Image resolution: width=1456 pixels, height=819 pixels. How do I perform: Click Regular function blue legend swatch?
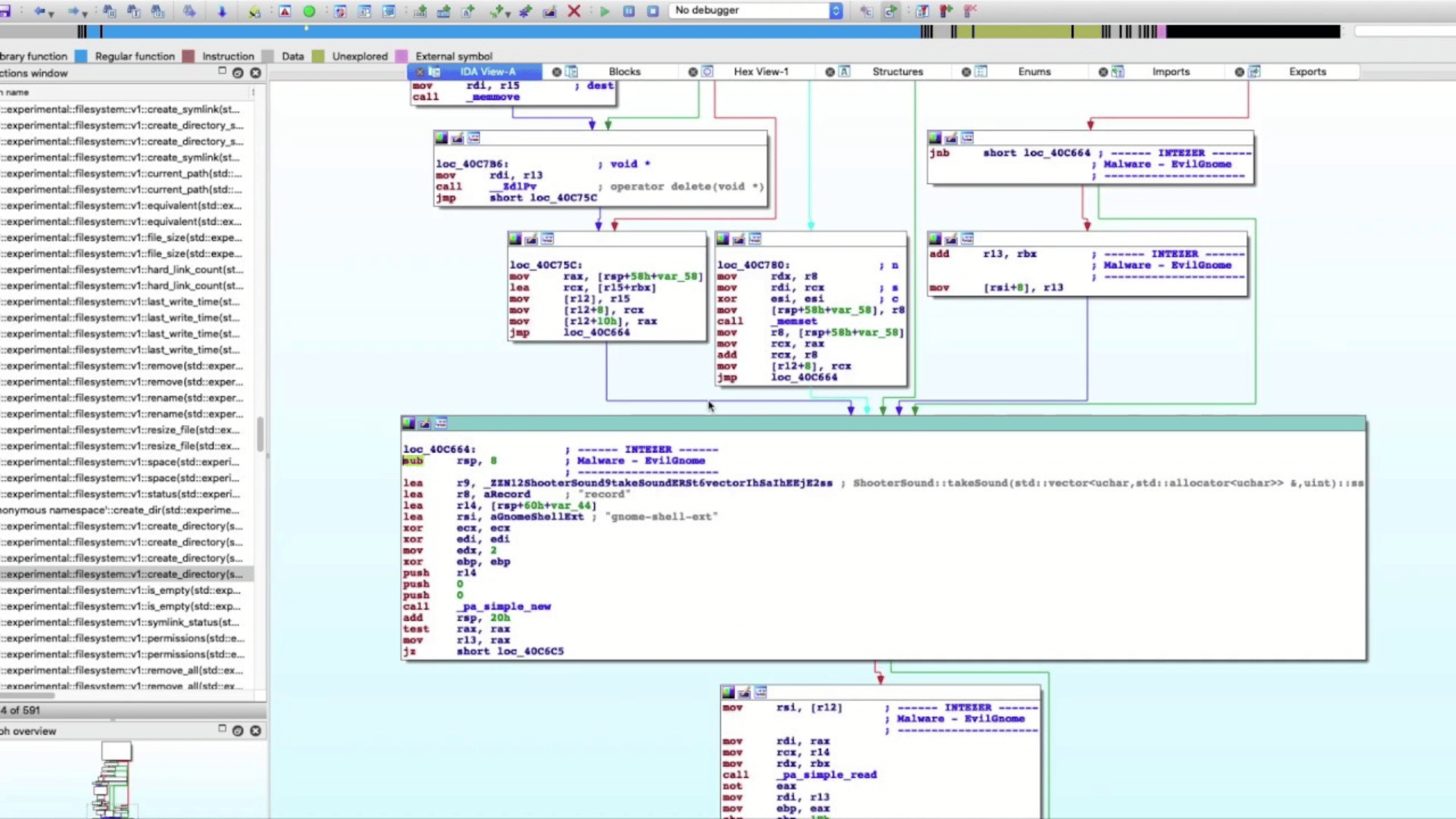[81, 57]
